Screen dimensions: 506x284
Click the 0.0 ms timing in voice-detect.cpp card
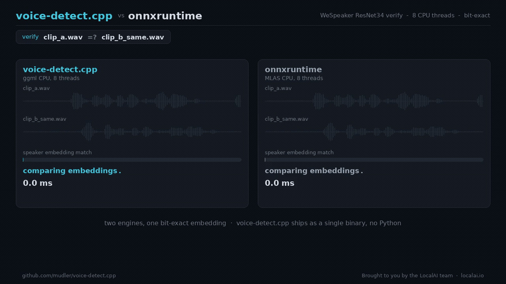point(38,183)
